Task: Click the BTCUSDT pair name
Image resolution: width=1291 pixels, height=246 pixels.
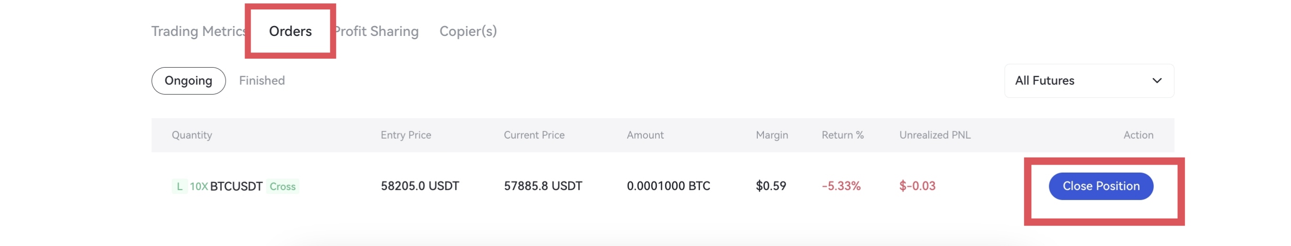Action: coord(236,186)
